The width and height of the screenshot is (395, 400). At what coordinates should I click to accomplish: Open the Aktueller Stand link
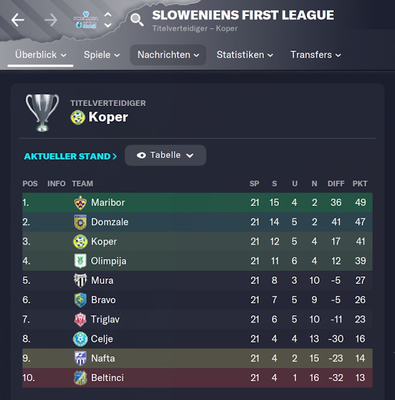tap(71, 156)
